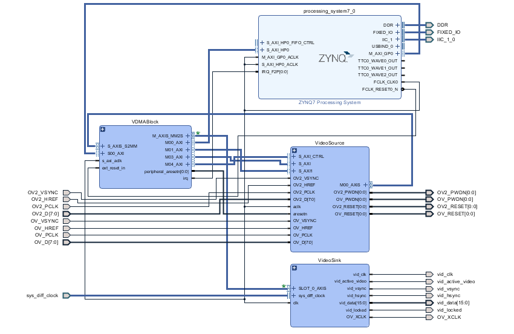Expand M03_AXI pin on VDMABlock
The height and width of the screenshot is (334, 514).
pos(187,157)
